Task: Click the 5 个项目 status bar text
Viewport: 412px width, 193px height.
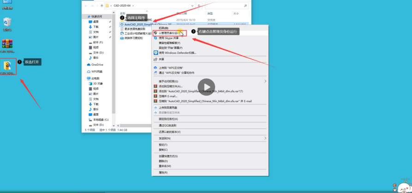Action: [89, 130]
